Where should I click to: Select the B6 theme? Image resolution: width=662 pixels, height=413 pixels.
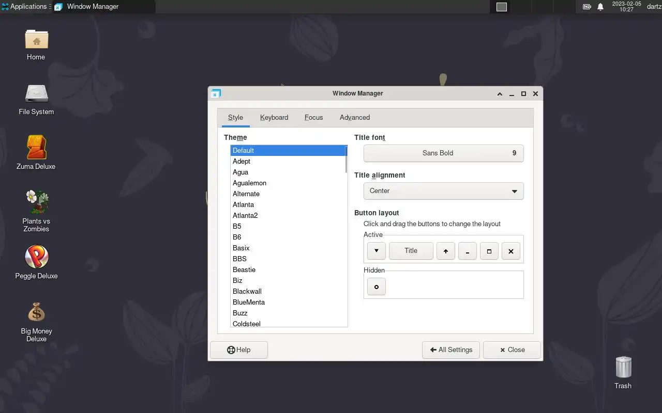[x=288, y=237]
